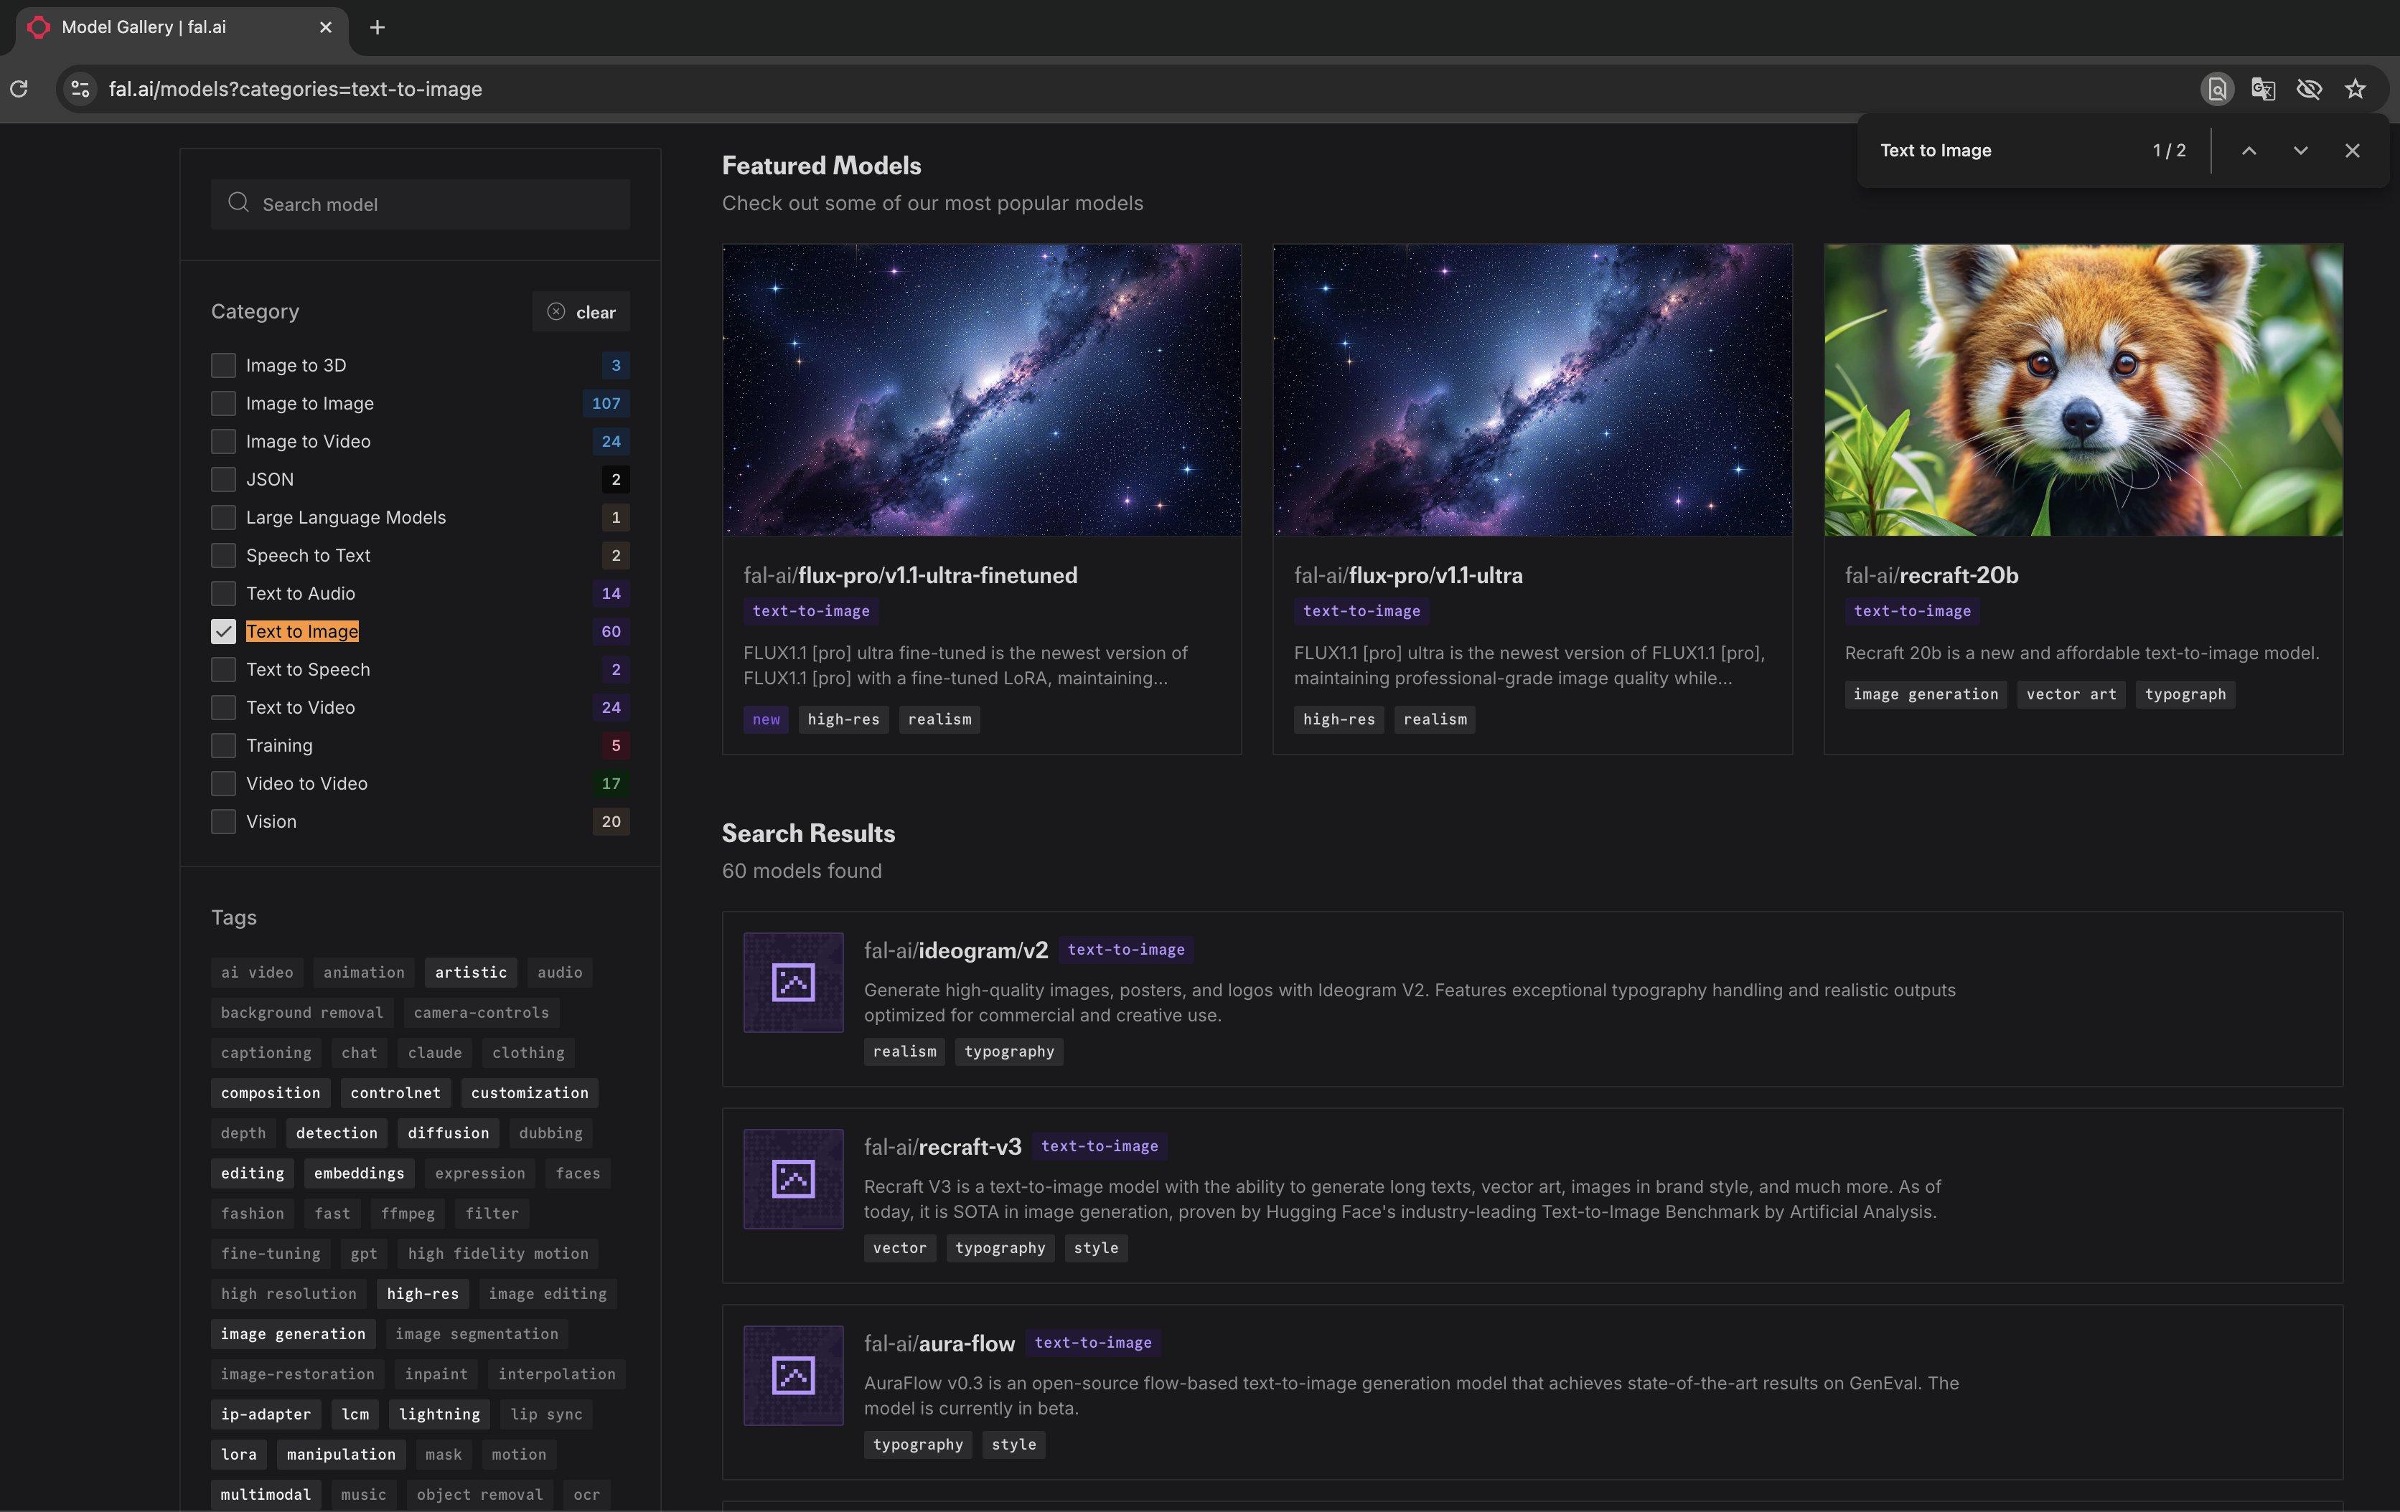Open fal-ai/aura-flow model link

pos(939,1343)
